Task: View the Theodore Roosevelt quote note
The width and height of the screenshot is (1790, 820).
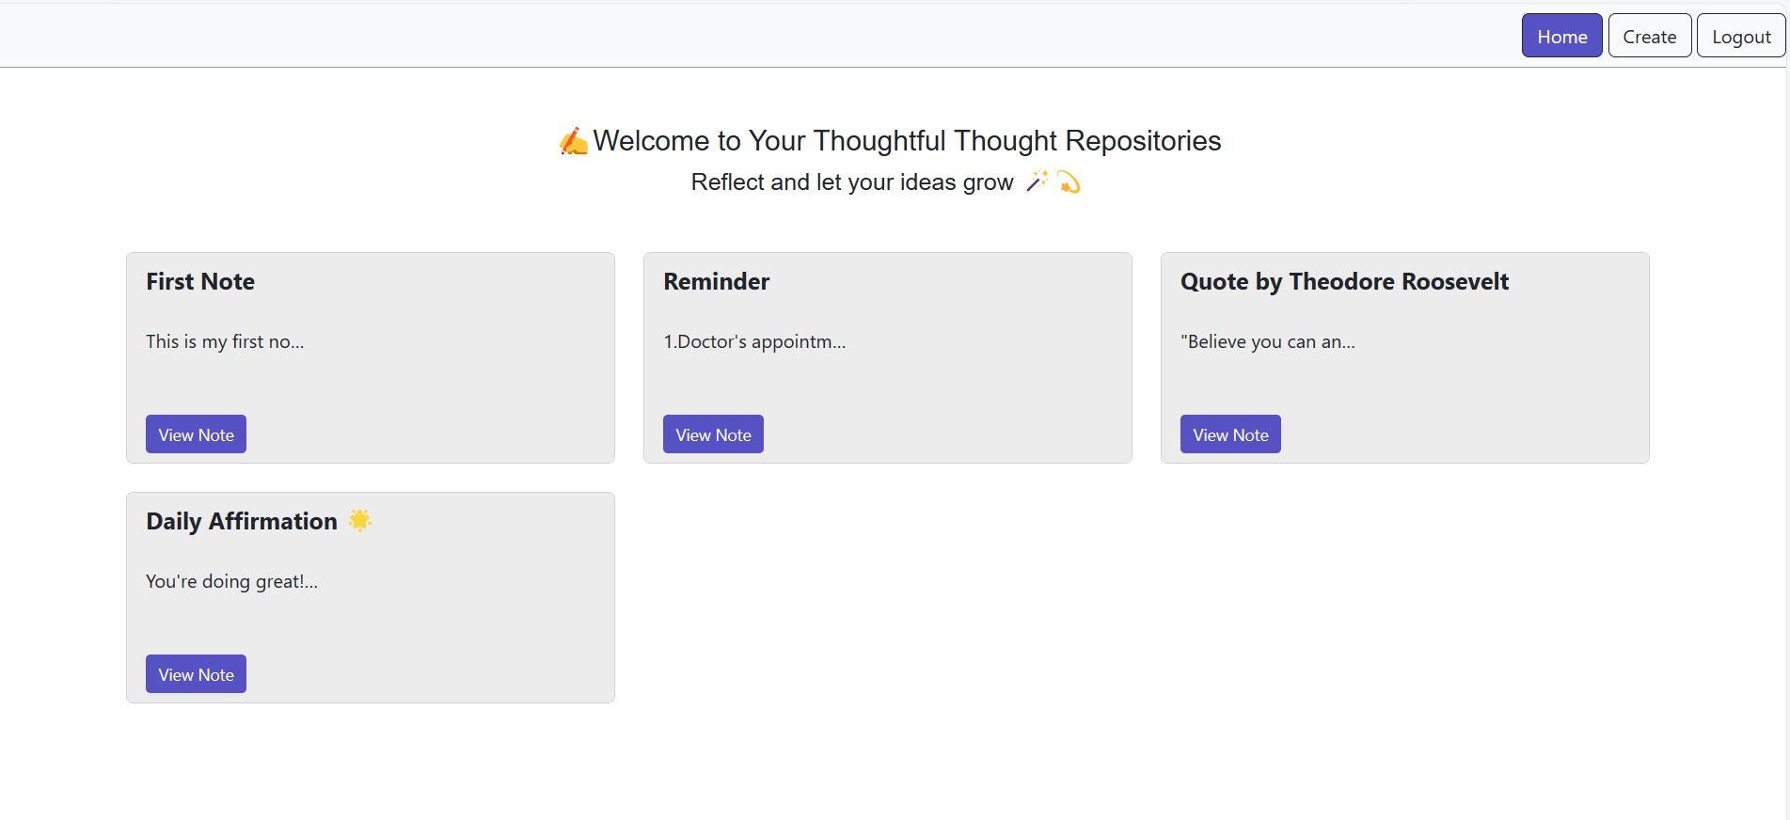Action: click(1230, 434)
